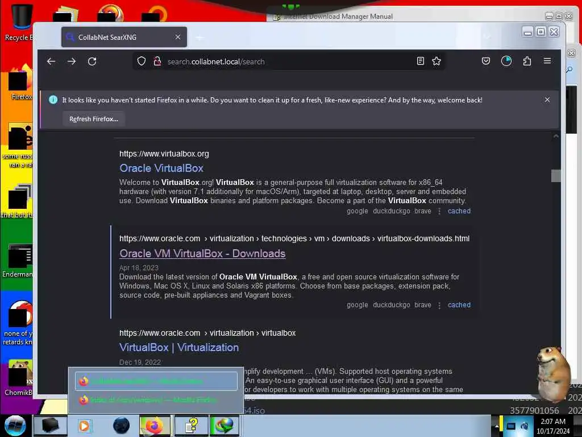The image size is (582, 437).
Task: Open more options dots for Oracle VirtualBox result
Action: (x=439, y=212)
